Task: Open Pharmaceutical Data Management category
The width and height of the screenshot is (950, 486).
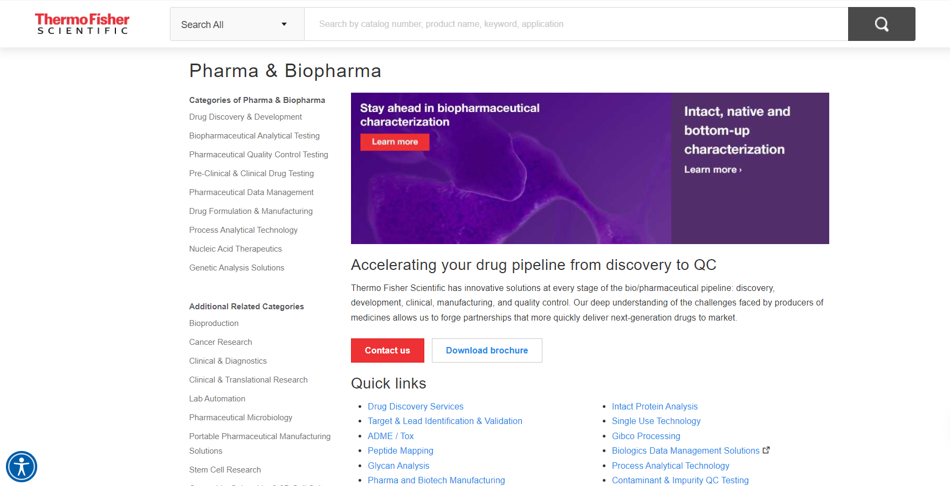Action: tap(251, 192)
